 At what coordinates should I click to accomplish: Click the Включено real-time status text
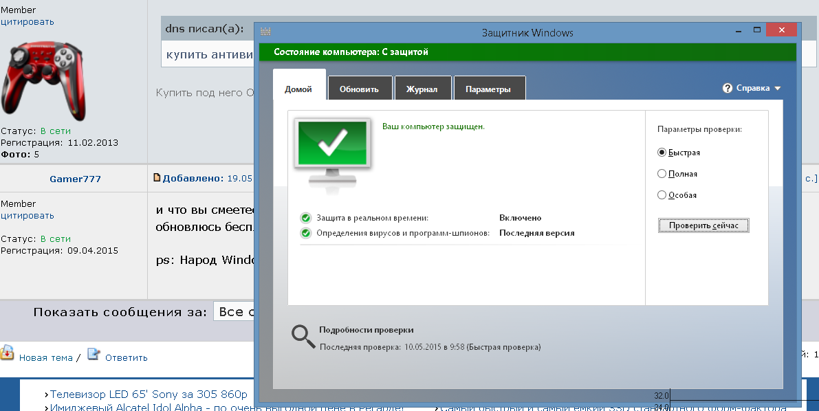click(x=521, y=219)
